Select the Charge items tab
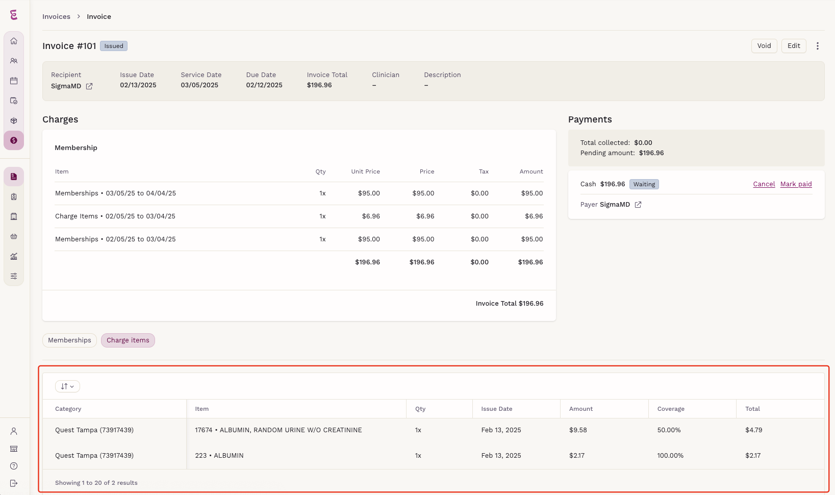Screen dimensions: 835x495 click(x=128, y=340)
